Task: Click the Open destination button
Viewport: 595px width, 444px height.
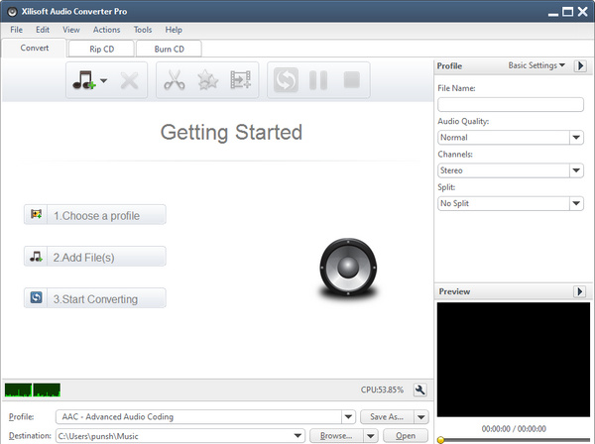Action: click(405, 435)
